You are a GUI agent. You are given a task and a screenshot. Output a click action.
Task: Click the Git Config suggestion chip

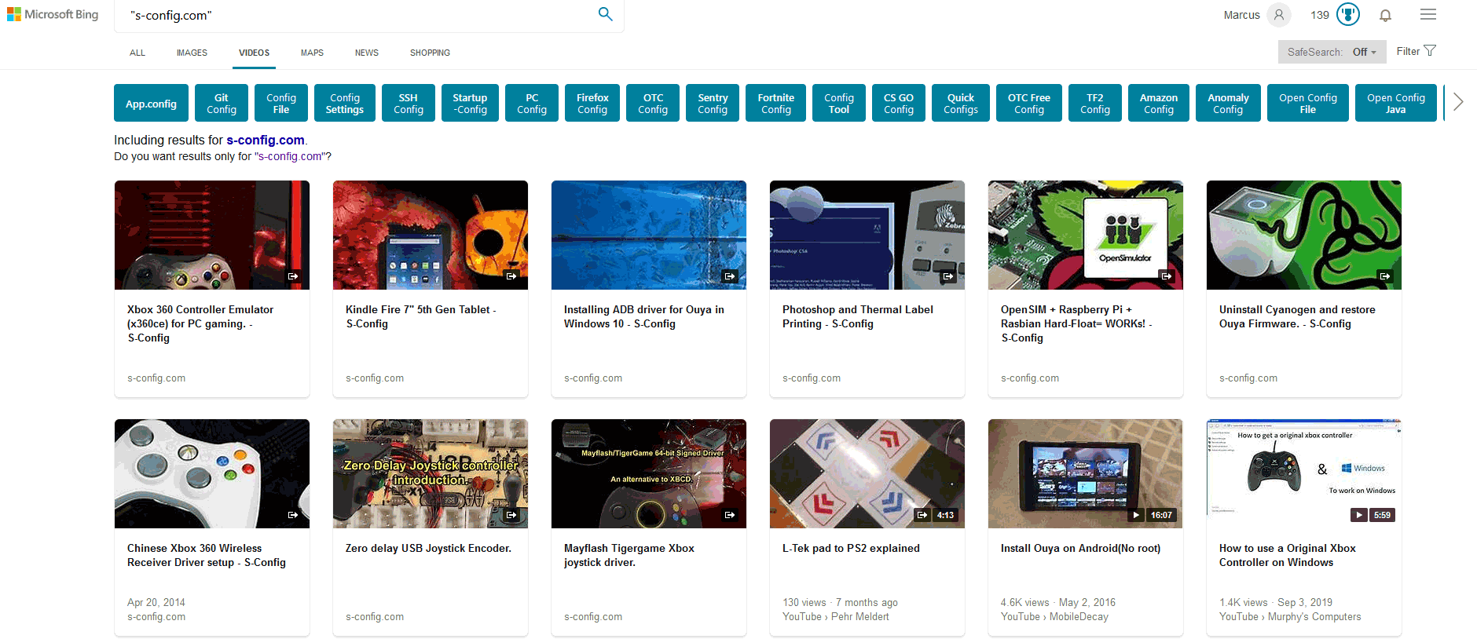pyautogui.click(x=222, y=103)
